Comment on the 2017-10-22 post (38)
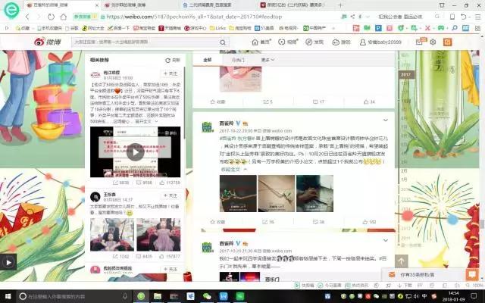 pyautogui.click(x=318, y=222)
